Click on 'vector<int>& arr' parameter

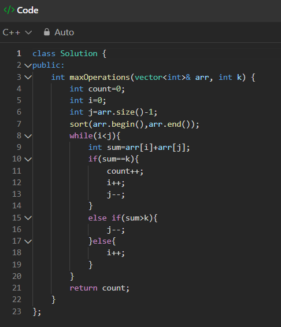(172, 78)
